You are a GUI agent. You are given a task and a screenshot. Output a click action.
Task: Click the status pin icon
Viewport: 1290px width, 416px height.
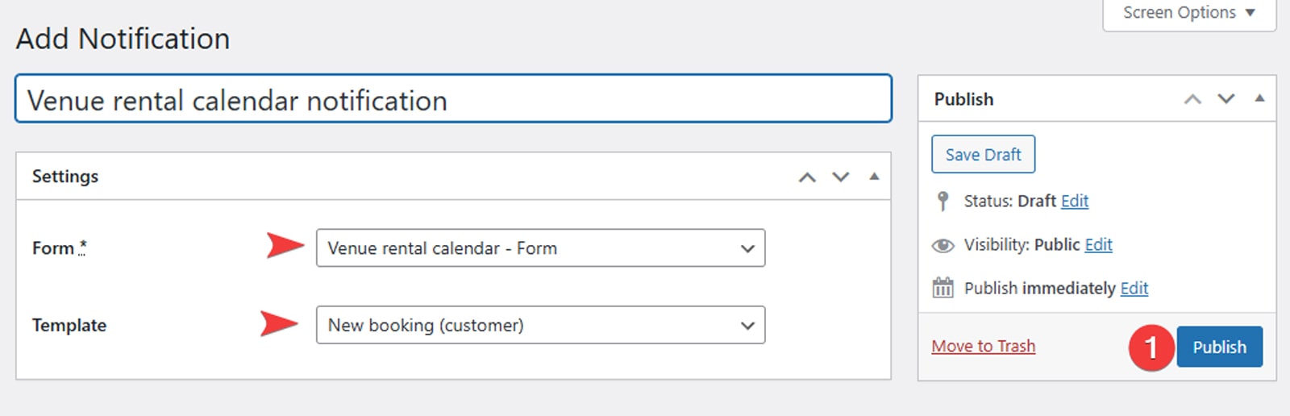(943, 201)
